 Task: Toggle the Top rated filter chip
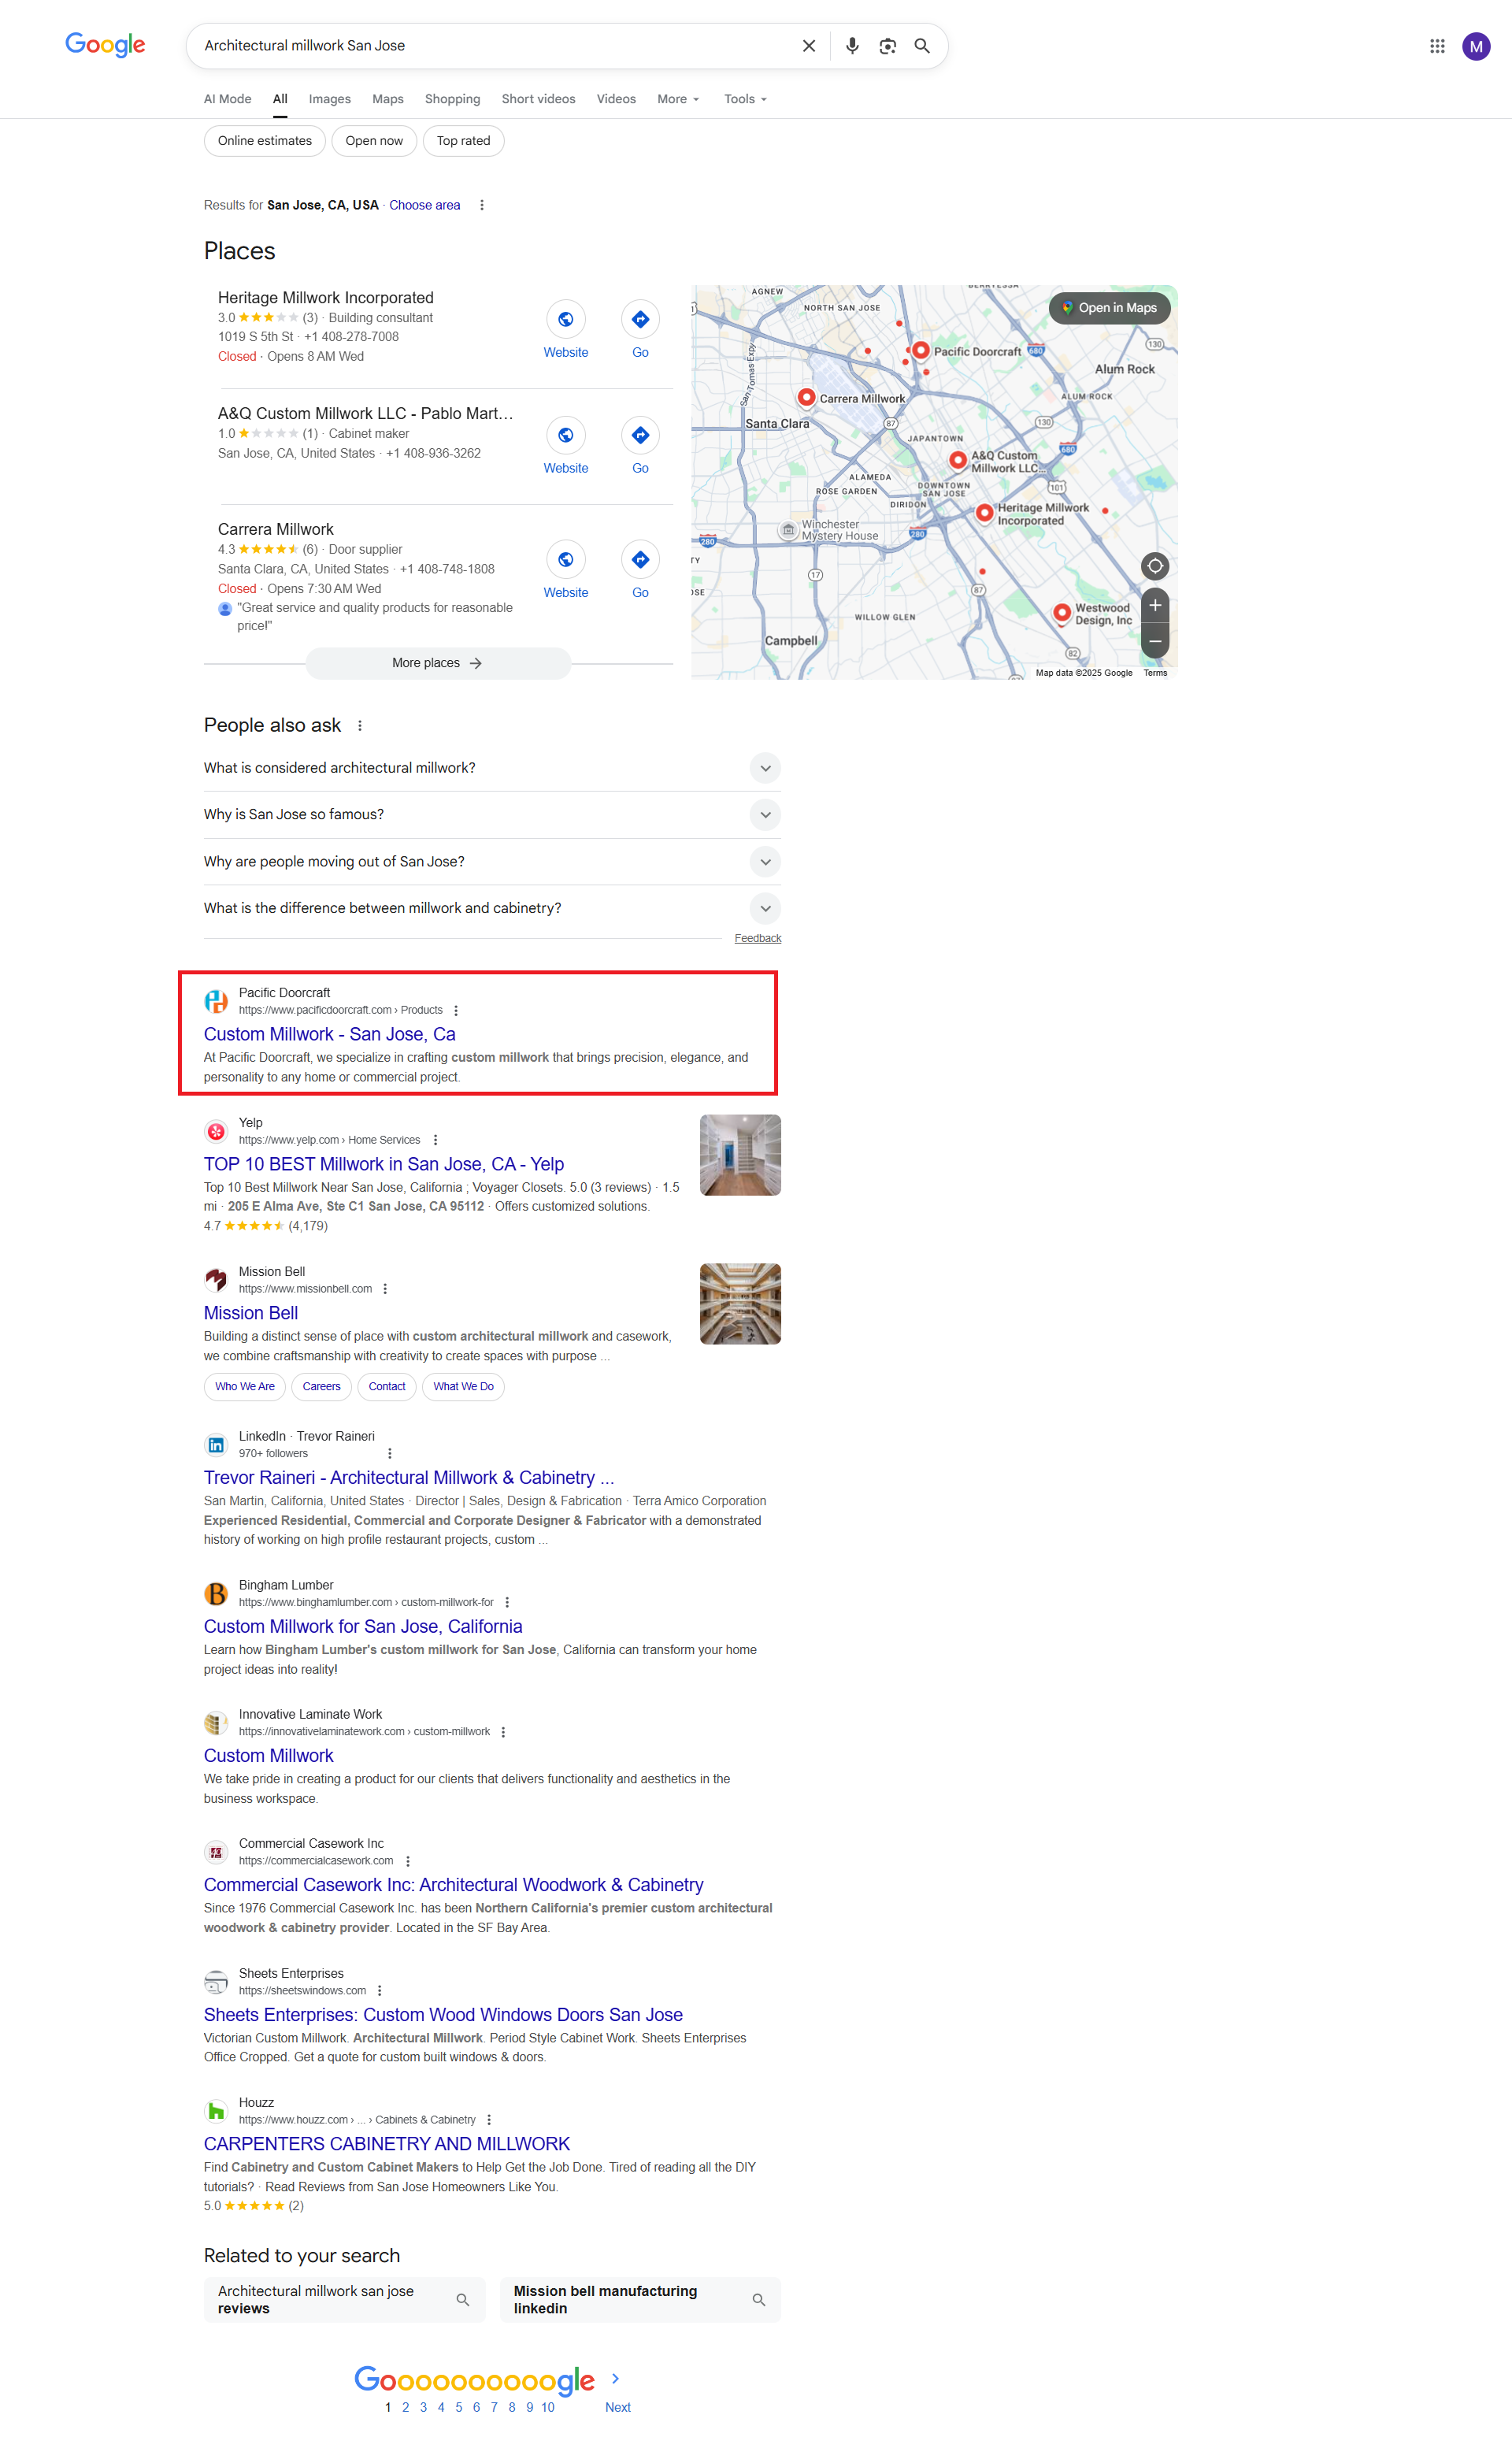pos(463,141)
